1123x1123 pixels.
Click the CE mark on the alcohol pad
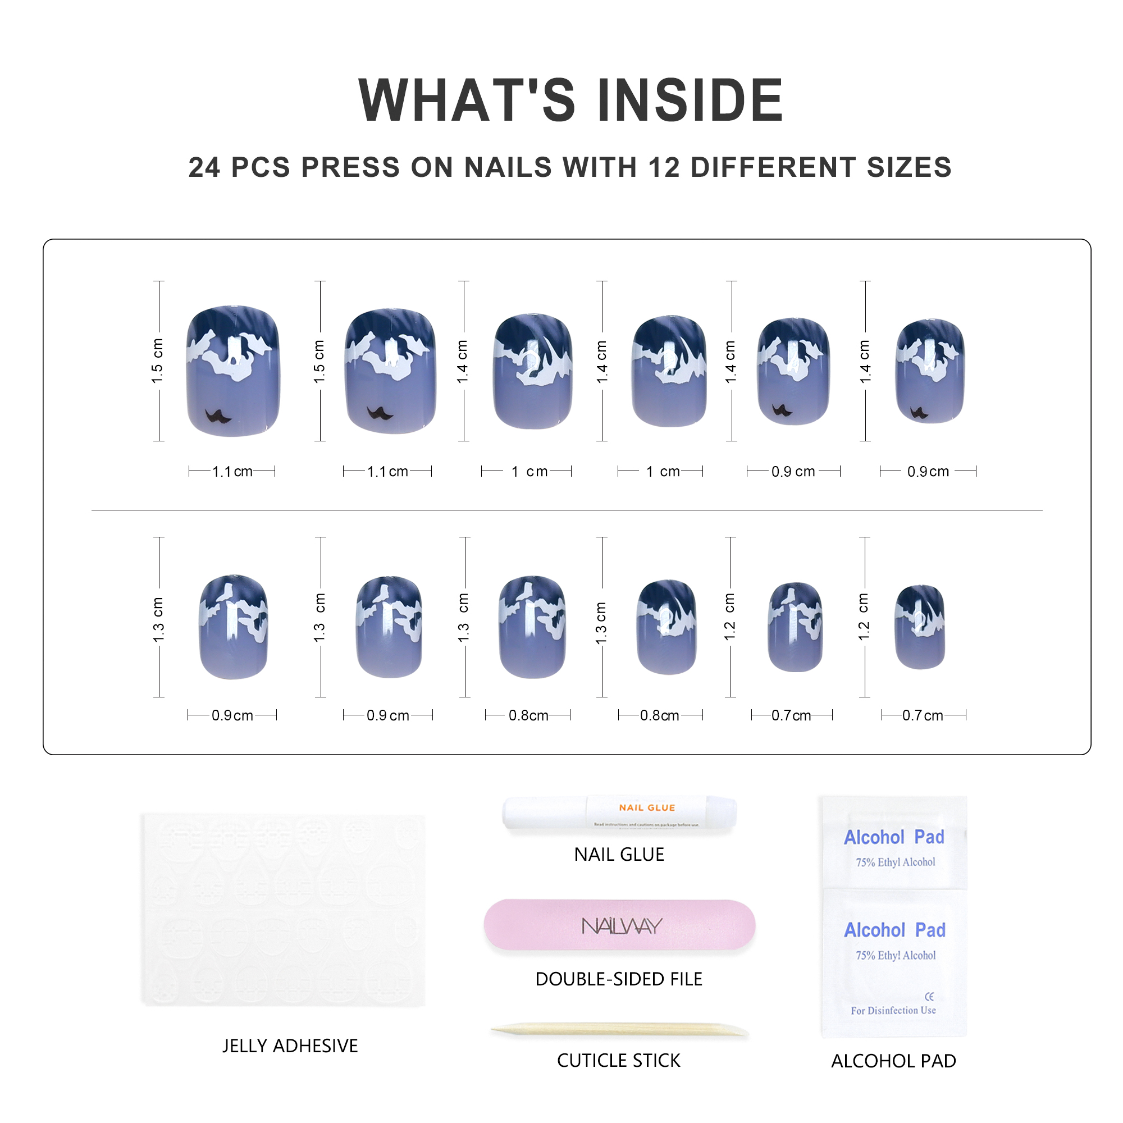[929, 996]
